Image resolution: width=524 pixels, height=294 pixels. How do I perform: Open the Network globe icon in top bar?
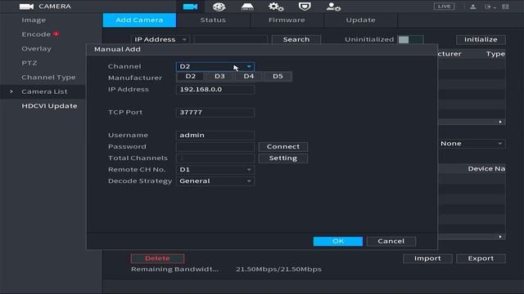[x=219, y=7]
